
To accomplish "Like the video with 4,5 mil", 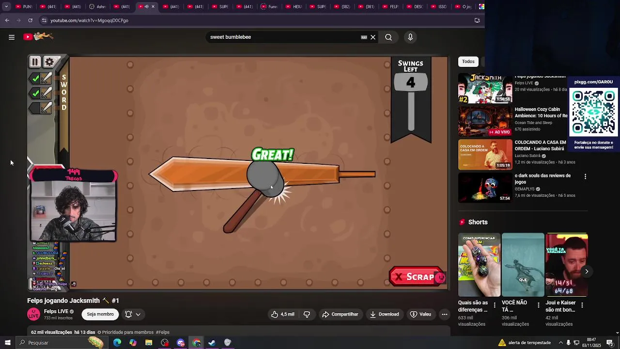I will click(283, 314).
